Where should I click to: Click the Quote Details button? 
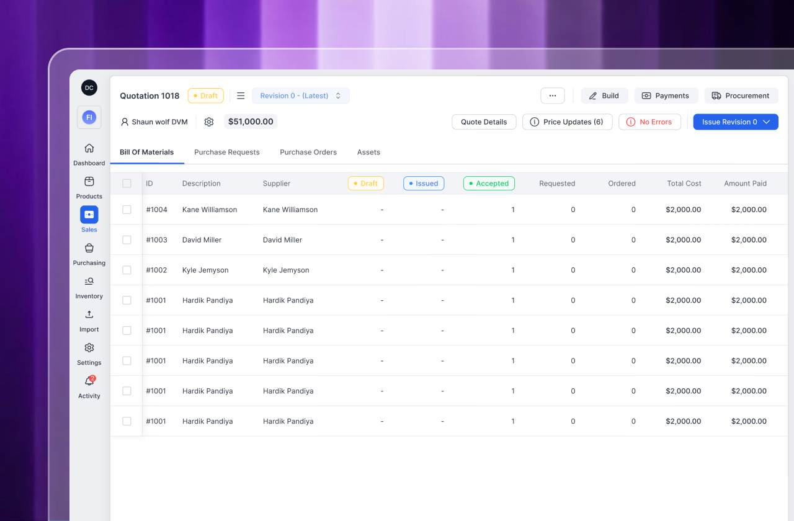tap(484, 122)
